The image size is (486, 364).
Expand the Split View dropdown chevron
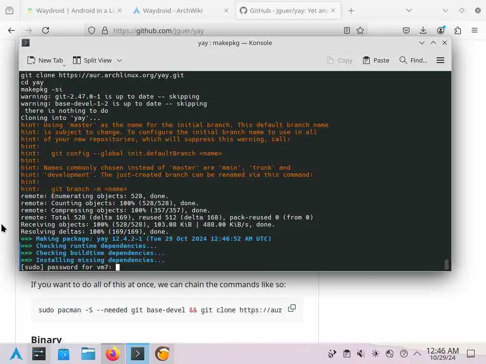click(120, 60)
